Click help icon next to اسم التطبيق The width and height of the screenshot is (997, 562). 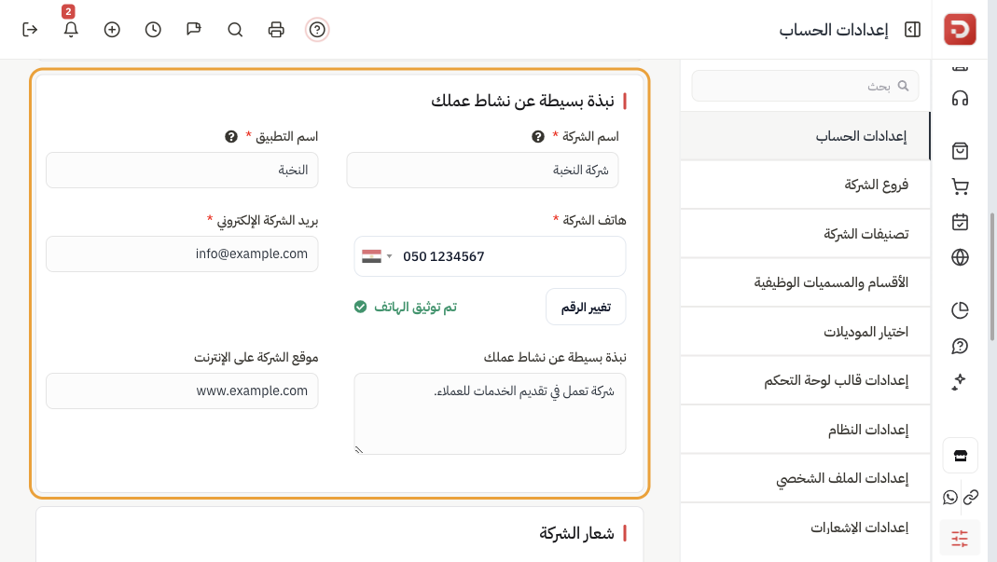pyautogui.click(x=231, y=137)
